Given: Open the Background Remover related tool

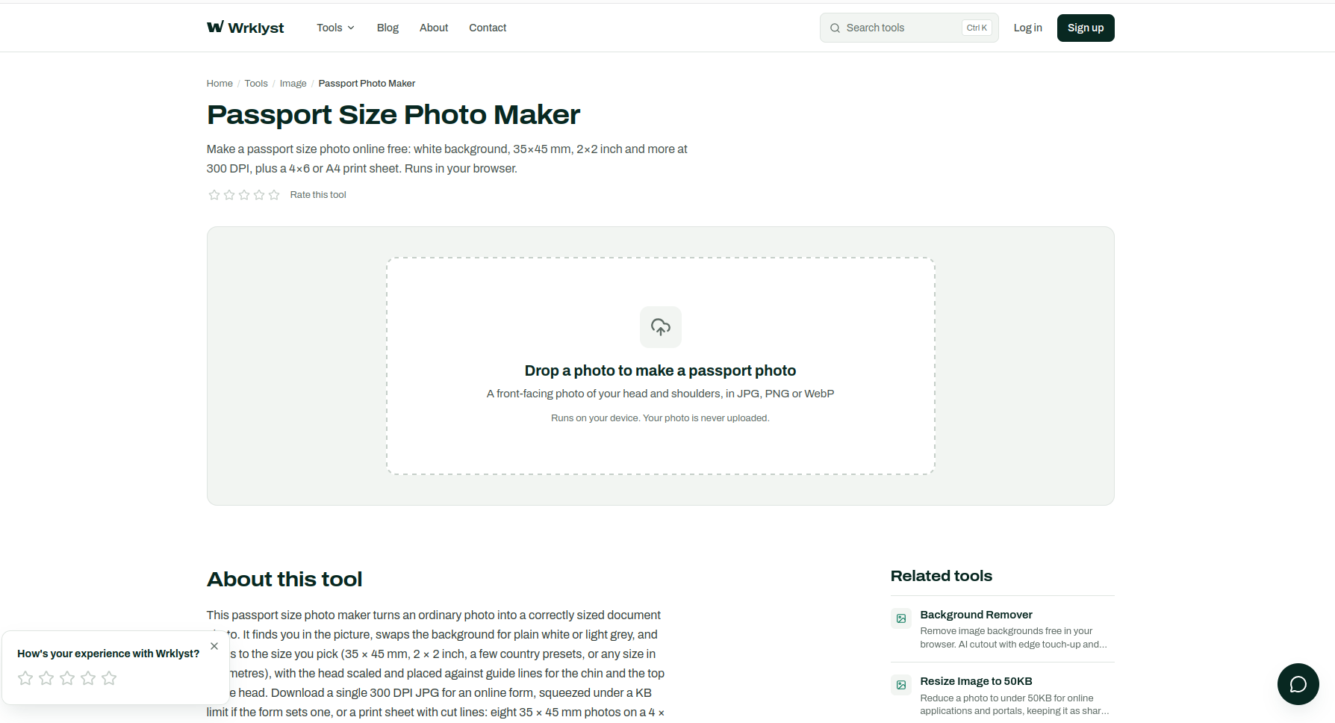Looking at the screenshot, I should tap(1002, 629).
